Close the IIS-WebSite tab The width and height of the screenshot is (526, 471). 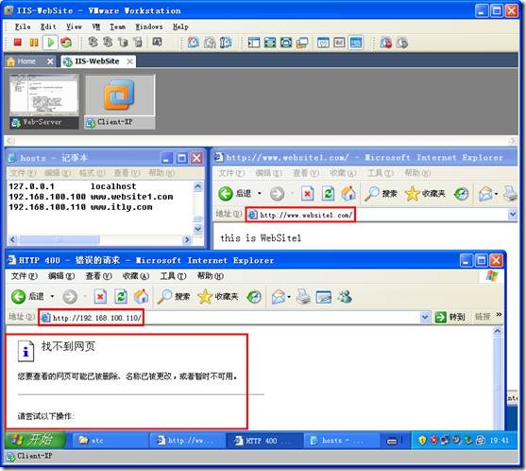pyautogui.click(x=129, y=61)
